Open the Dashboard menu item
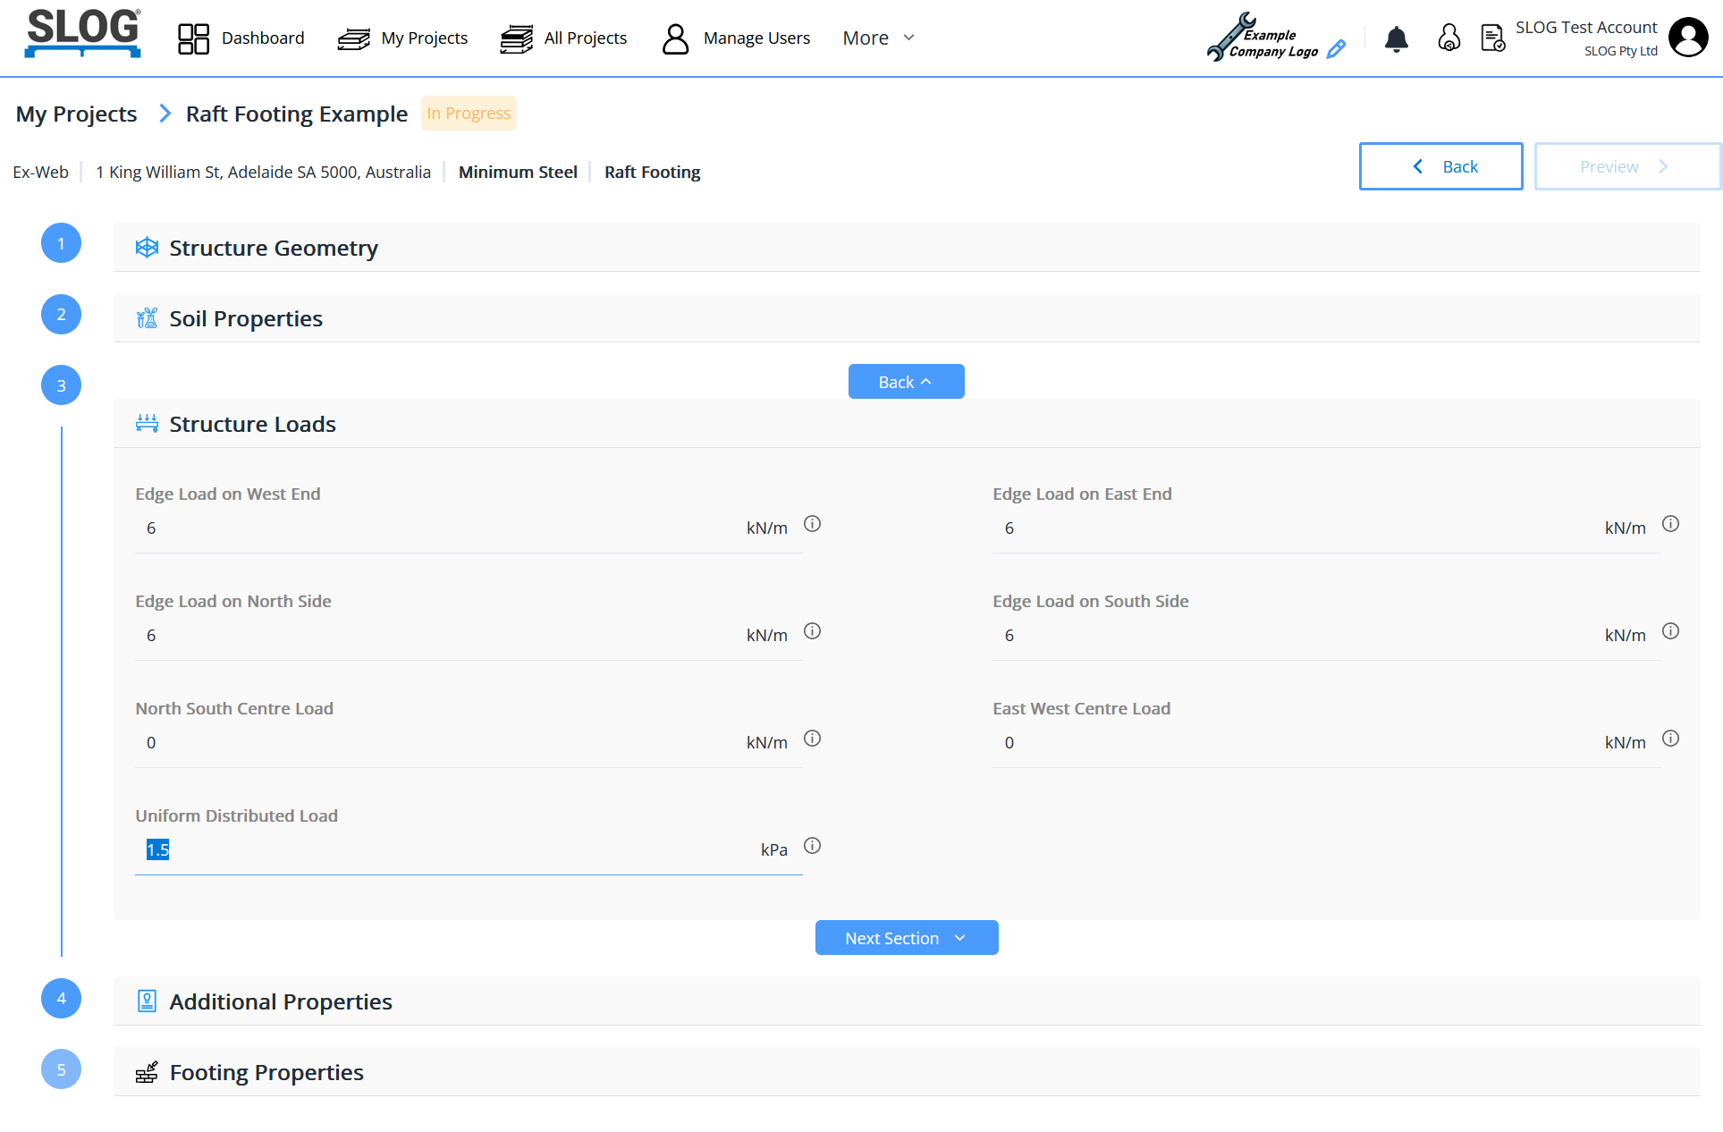Viewport: 1723px width, 1132px height. [241, 38]
